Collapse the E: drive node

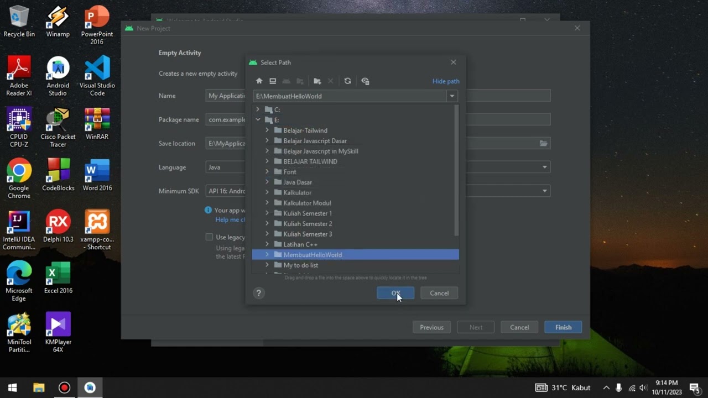pyautogui.click(x=258, y=120)
